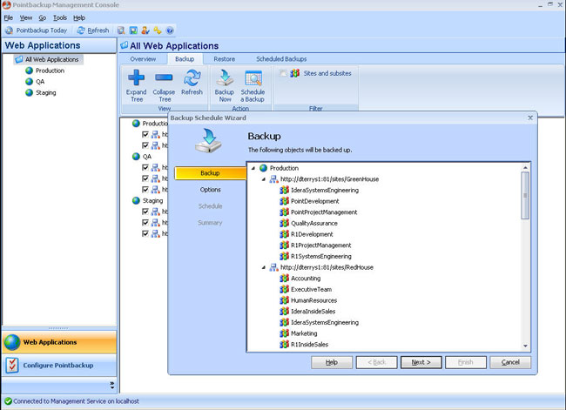The width and height of the screenshot is (566, 410).
Task: Click the server search toolbar icon
Action: coord(121,30)
